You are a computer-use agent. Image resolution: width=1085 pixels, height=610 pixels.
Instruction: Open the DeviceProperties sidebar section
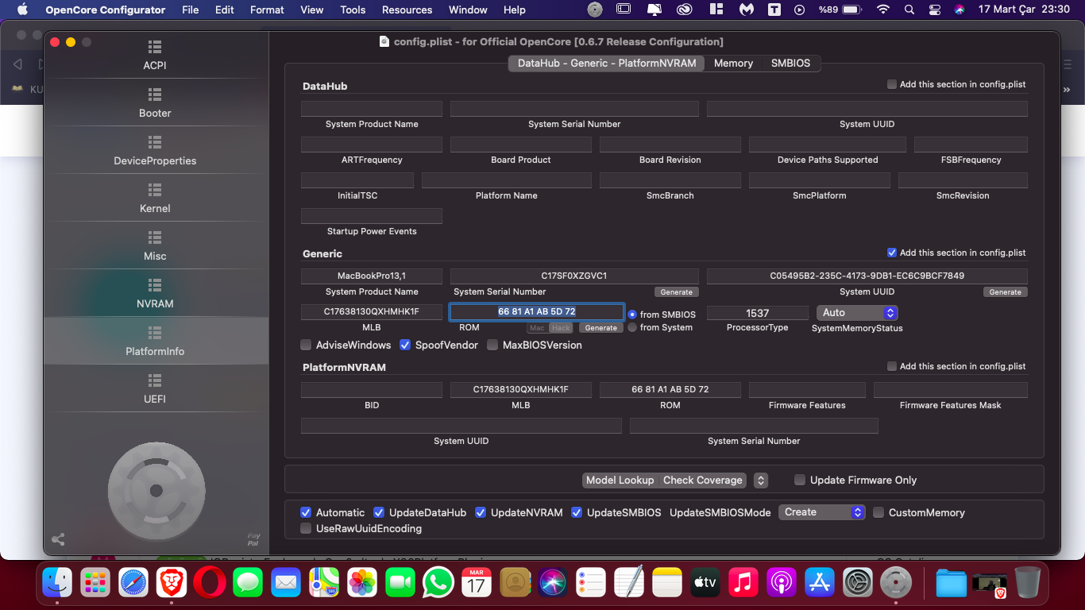coord(155,151)
